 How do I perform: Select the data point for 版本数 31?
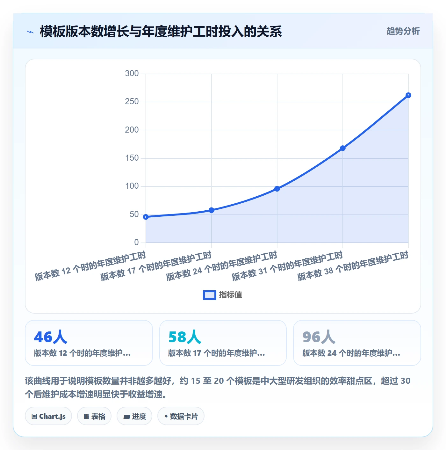pyautogui.click(x=343, y=148)
